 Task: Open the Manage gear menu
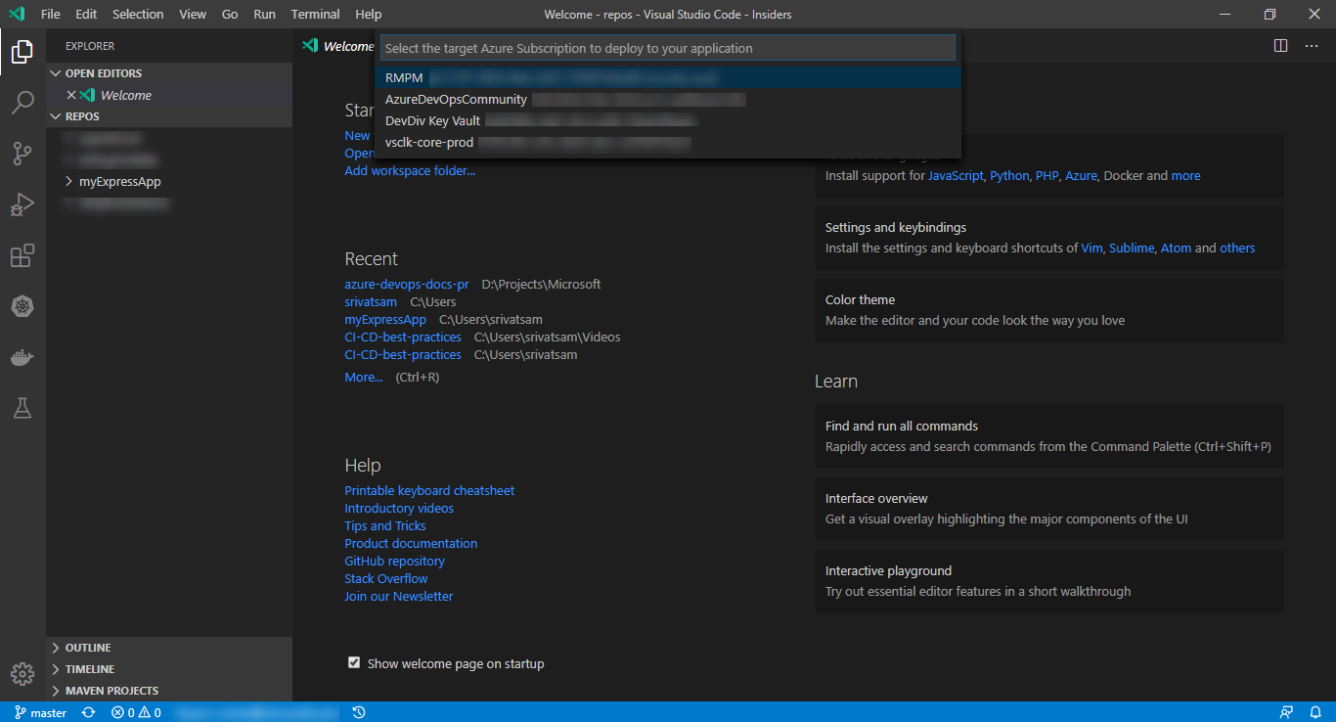[22, 673]
